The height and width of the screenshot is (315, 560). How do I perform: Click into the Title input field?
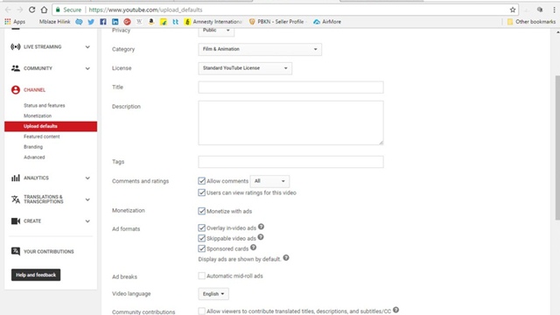point(290,87)
